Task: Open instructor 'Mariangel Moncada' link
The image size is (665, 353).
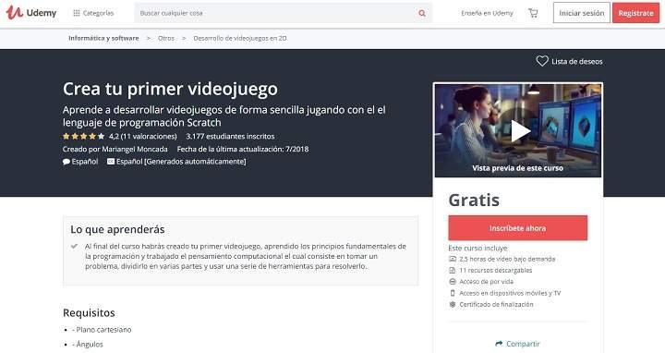Action: point(135,149)
